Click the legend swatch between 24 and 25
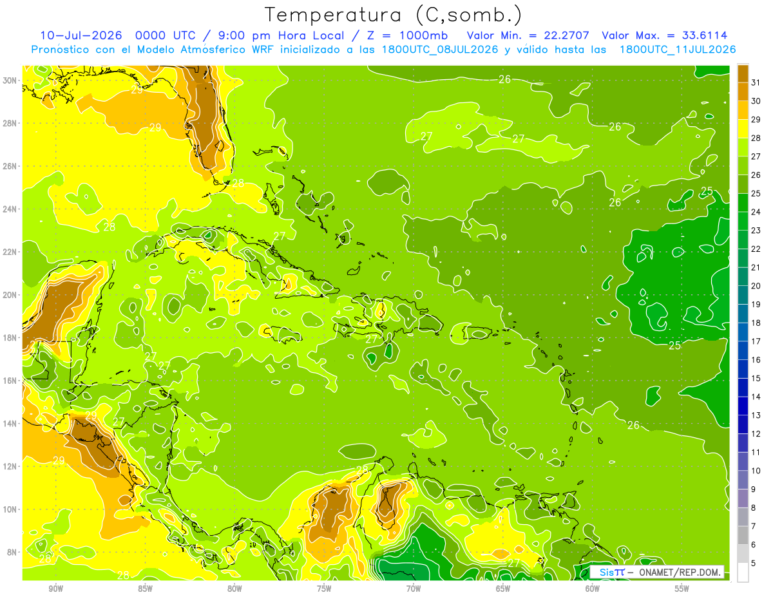Image resolution: width=773 pixels, height=597 pixels. (743, 202)
